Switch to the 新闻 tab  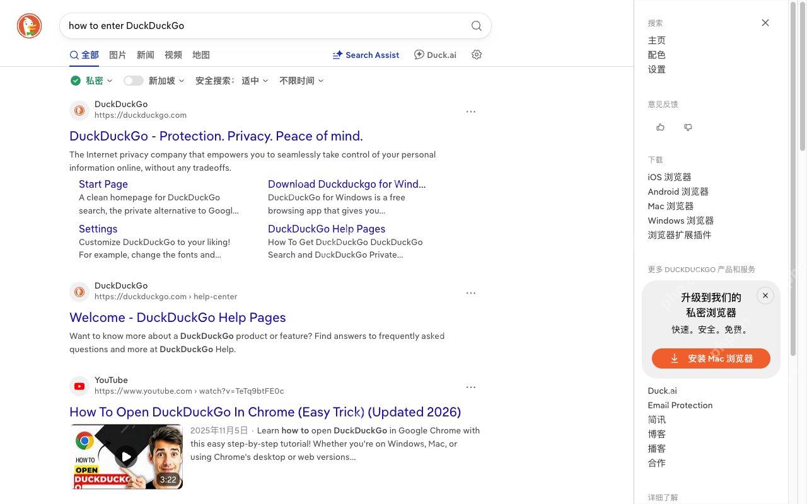pos(146,55)
